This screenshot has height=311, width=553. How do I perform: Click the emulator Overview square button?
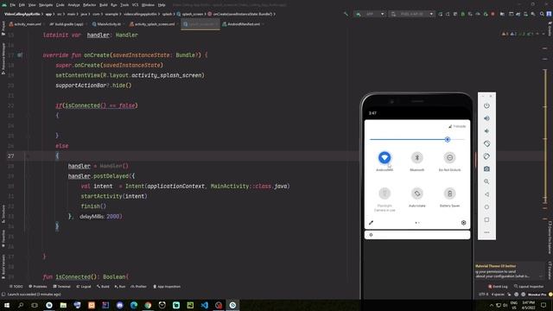coord(486,219)
